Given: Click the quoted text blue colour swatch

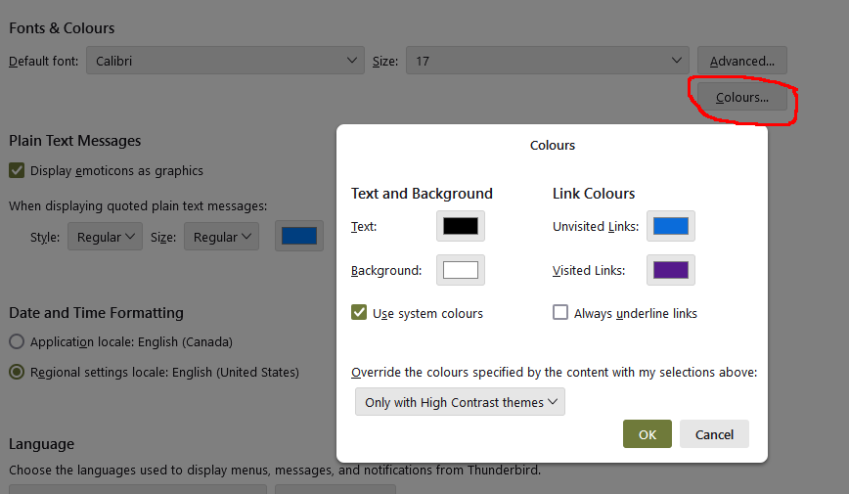Looking at the screenshot, I should [x=299, y=236].
